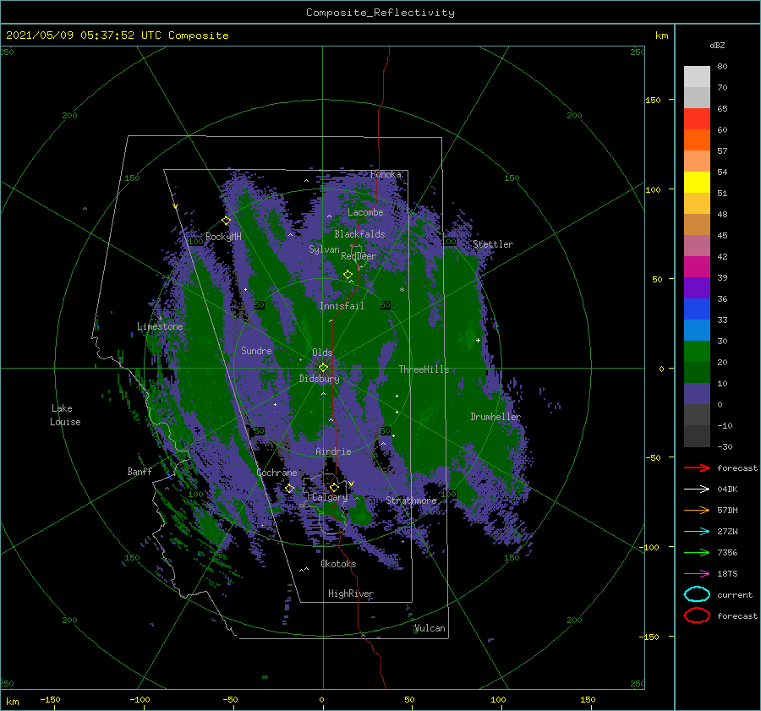Select the Airdrie map label
This screenshot has height=711, width=761.
pyautogui.click(x=333, y=451)
